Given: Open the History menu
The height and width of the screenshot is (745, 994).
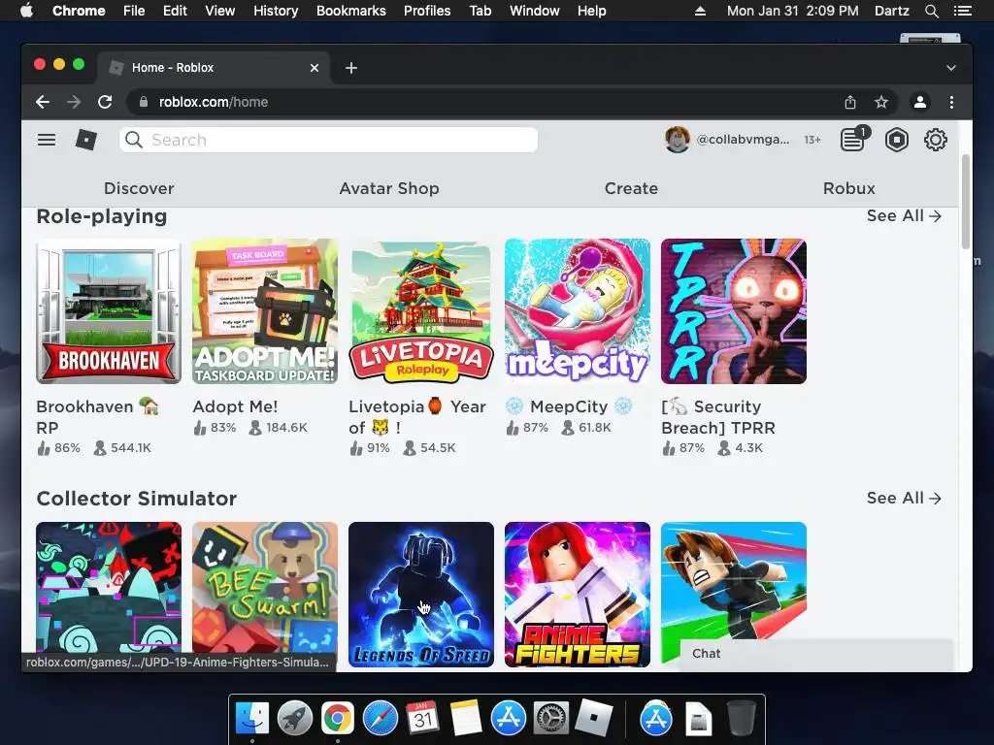Looking at the screenshot, I should pos(276,11).
